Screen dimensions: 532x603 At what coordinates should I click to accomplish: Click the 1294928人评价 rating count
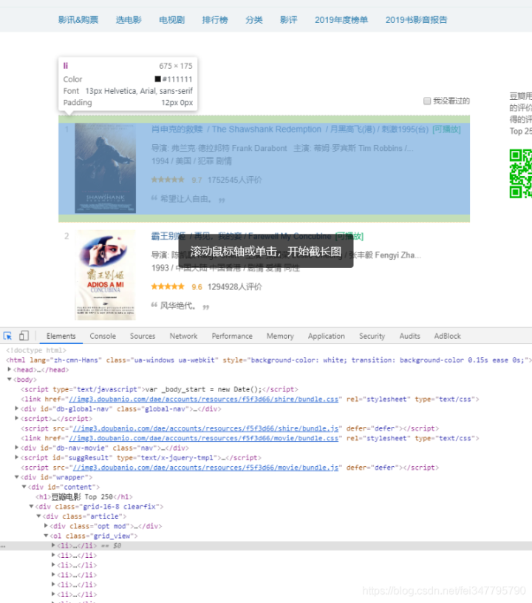pyautogui.click(x=235, y=287)
